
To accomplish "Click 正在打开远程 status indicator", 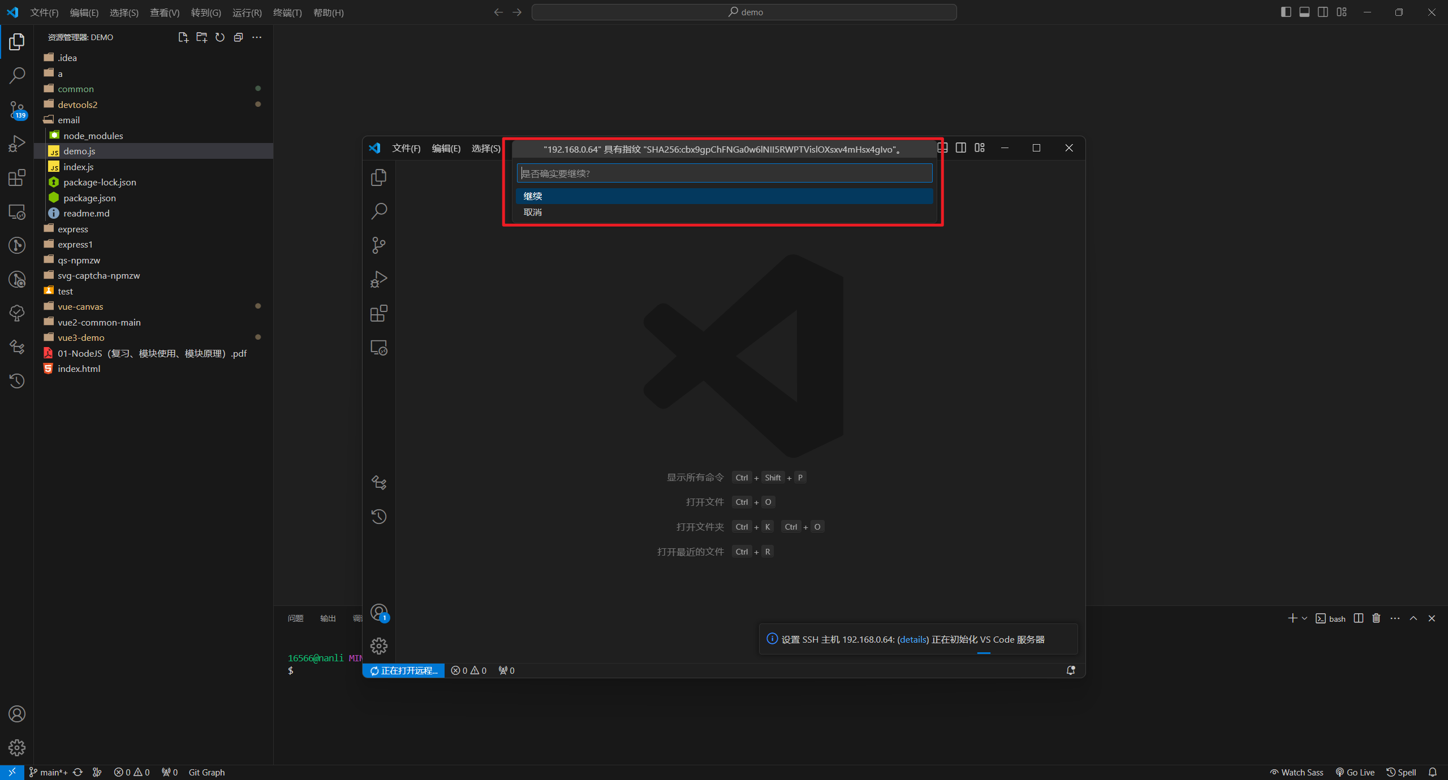I will pyautogui.click(x=404, y=670).
